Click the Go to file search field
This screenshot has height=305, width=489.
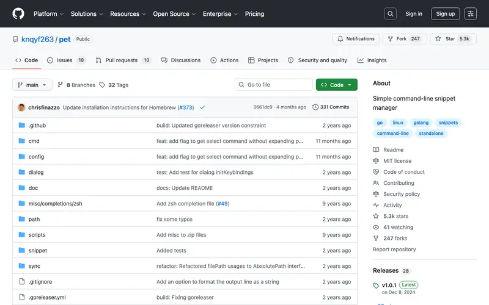pyautogui.click(x=273, y=85)
